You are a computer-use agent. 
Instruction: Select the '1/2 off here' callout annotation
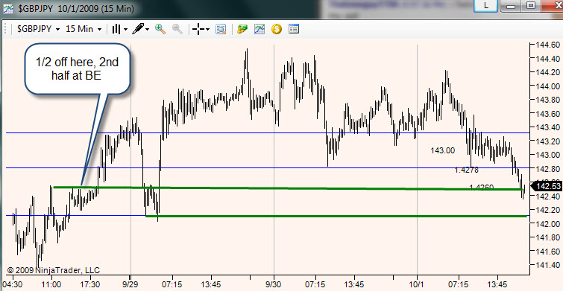78,68
